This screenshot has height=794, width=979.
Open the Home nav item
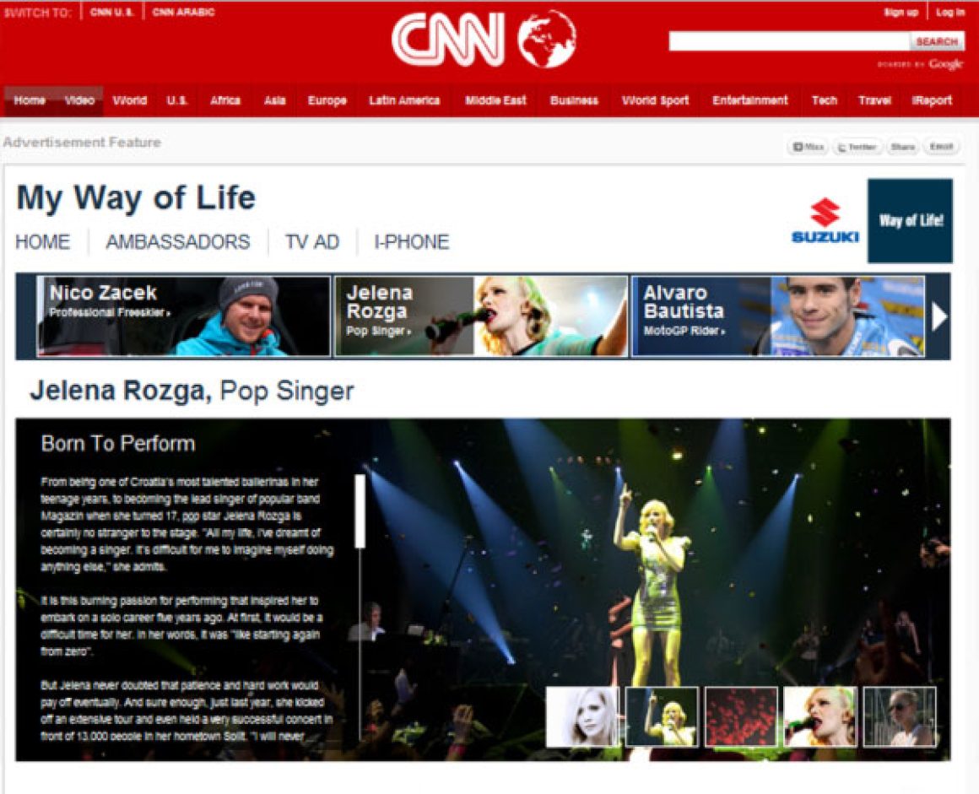tap(30, 100)
